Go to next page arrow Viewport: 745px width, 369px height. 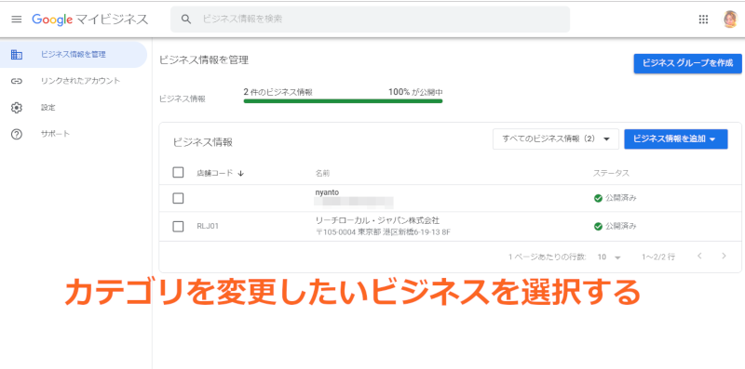coord(724,257)
